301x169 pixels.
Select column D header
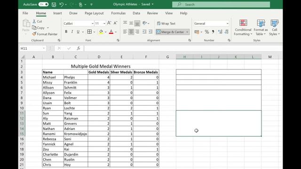[x=99, y=57]
